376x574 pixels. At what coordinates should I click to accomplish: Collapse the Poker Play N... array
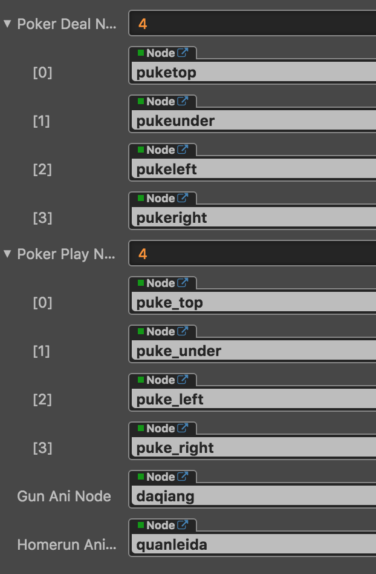pos(7,254)
